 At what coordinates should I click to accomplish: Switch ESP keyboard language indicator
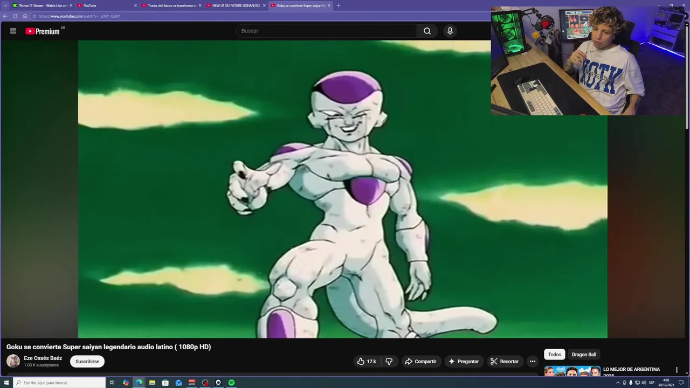tap(652, 383)
